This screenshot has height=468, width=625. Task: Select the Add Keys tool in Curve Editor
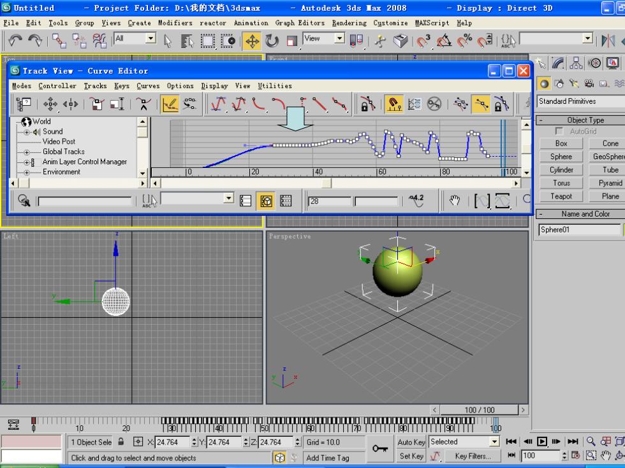click(143, 104)
